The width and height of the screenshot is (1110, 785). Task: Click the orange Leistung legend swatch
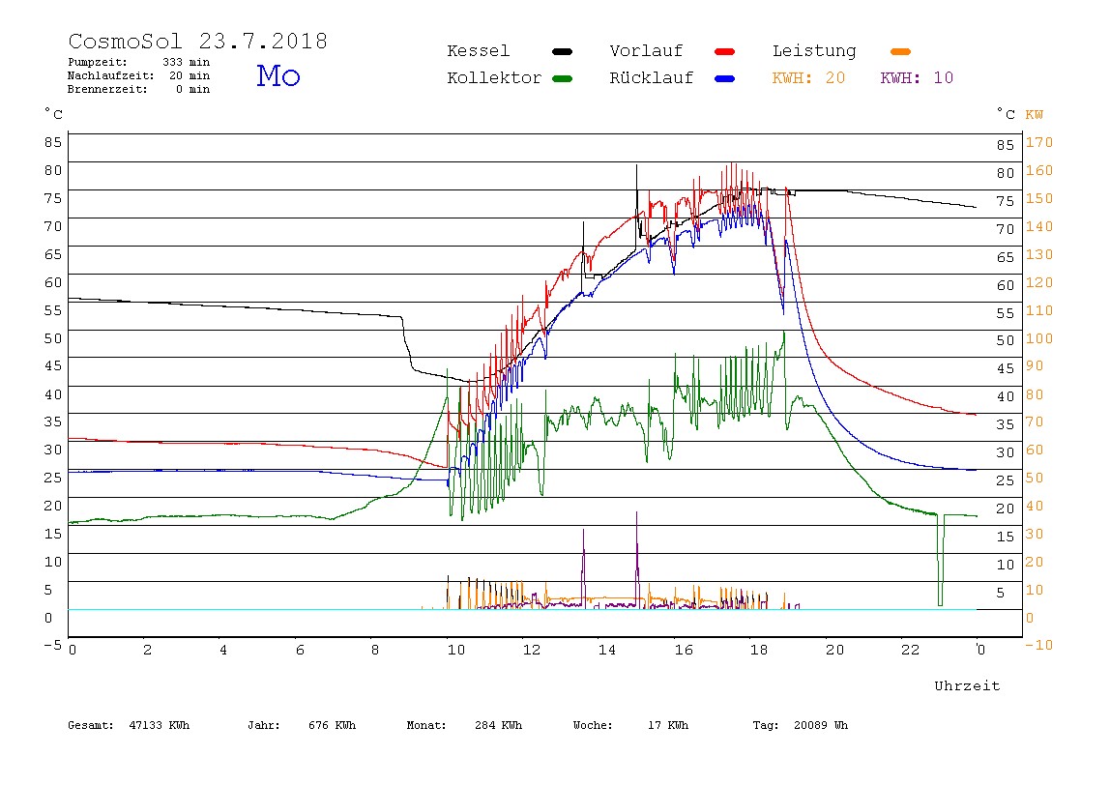pyautogui.click(x=900, y=51)
